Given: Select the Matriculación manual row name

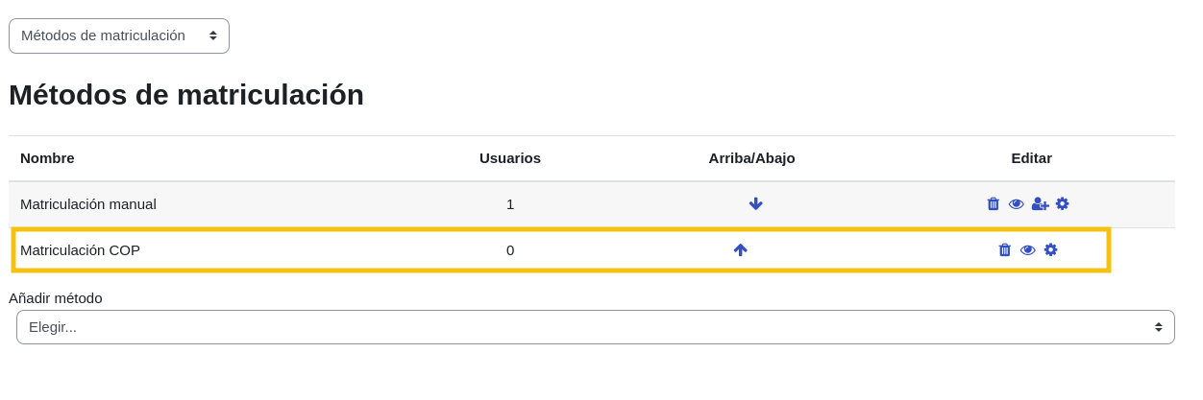Looking at the screenshot, I should [x=88, y=204].
